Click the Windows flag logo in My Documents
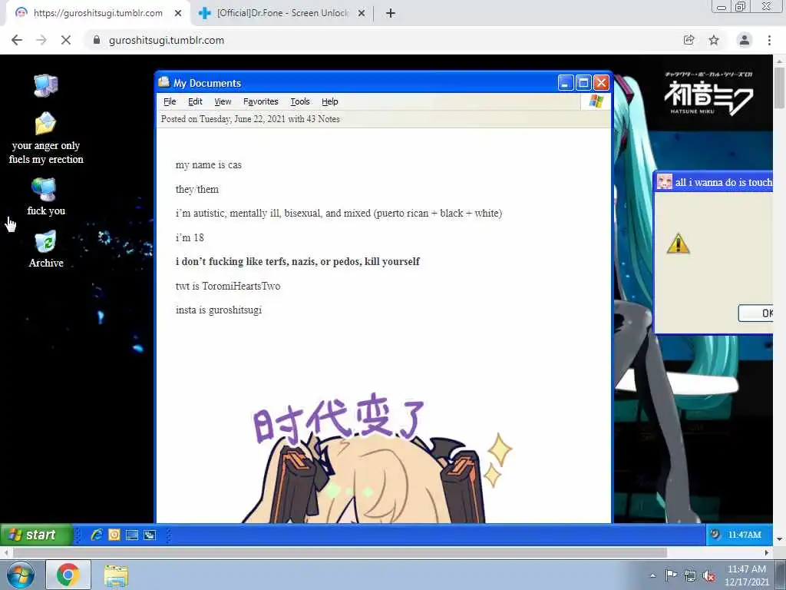Viewport: 786px width, 590px height. (x=596, y=101)
